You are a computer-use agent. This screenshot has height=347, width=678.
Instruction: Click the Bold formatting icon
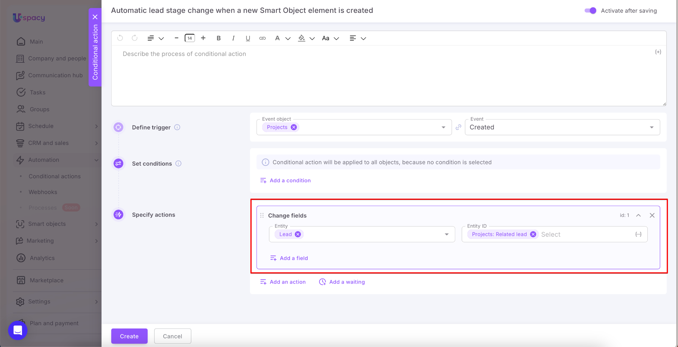(218, 38)
